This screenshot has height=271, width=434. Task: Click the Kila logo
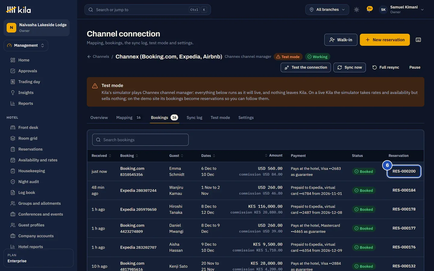pos(18,10)
